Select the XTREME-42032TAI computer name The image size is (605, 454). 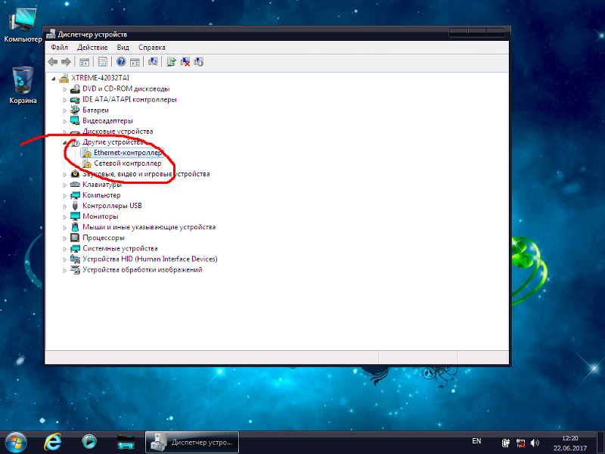point(101,78)
